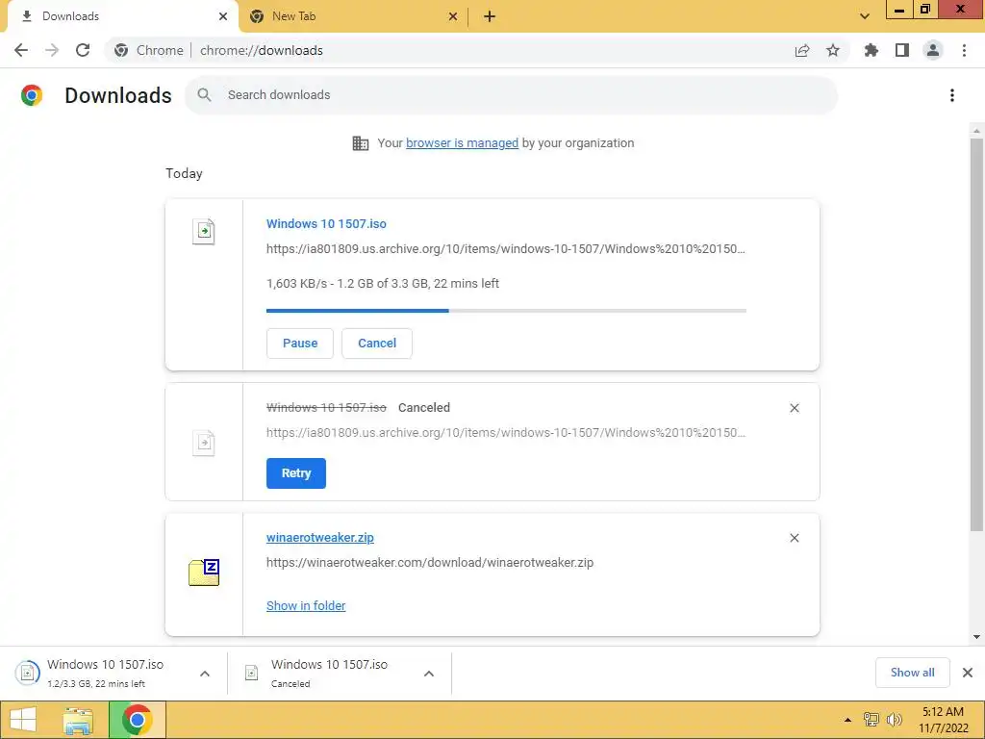985x739 pixels.
Task: Open the browser is managed link
Action: [x=463, y=143]
